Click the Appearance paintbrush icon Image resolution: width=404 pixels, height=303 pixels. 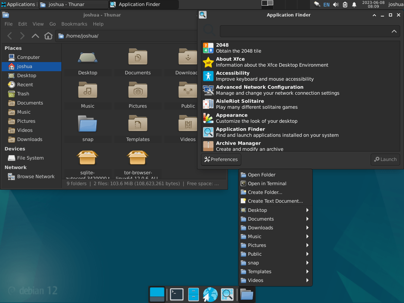(x=208, y=118)
